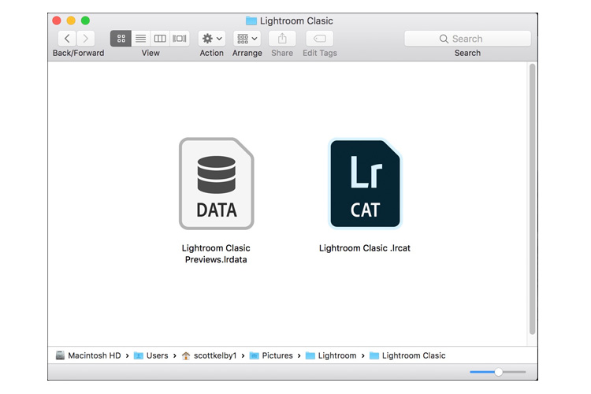The image size is (591, 394).
Task: Open Macintosh HD in the path bar
Action: pos(88,355)
